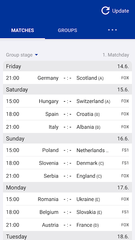Click the Group stage filter text
135x240 pixels.
point(19,55)
